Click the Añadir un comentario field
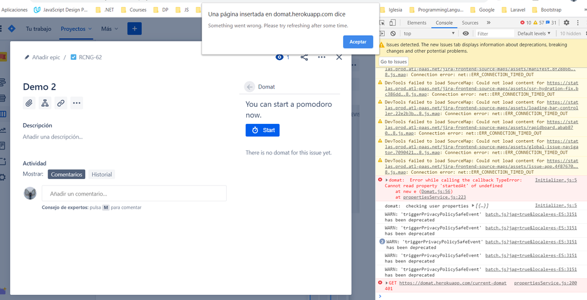The height and width of the screenshot is (300, 587). (134, 193)
